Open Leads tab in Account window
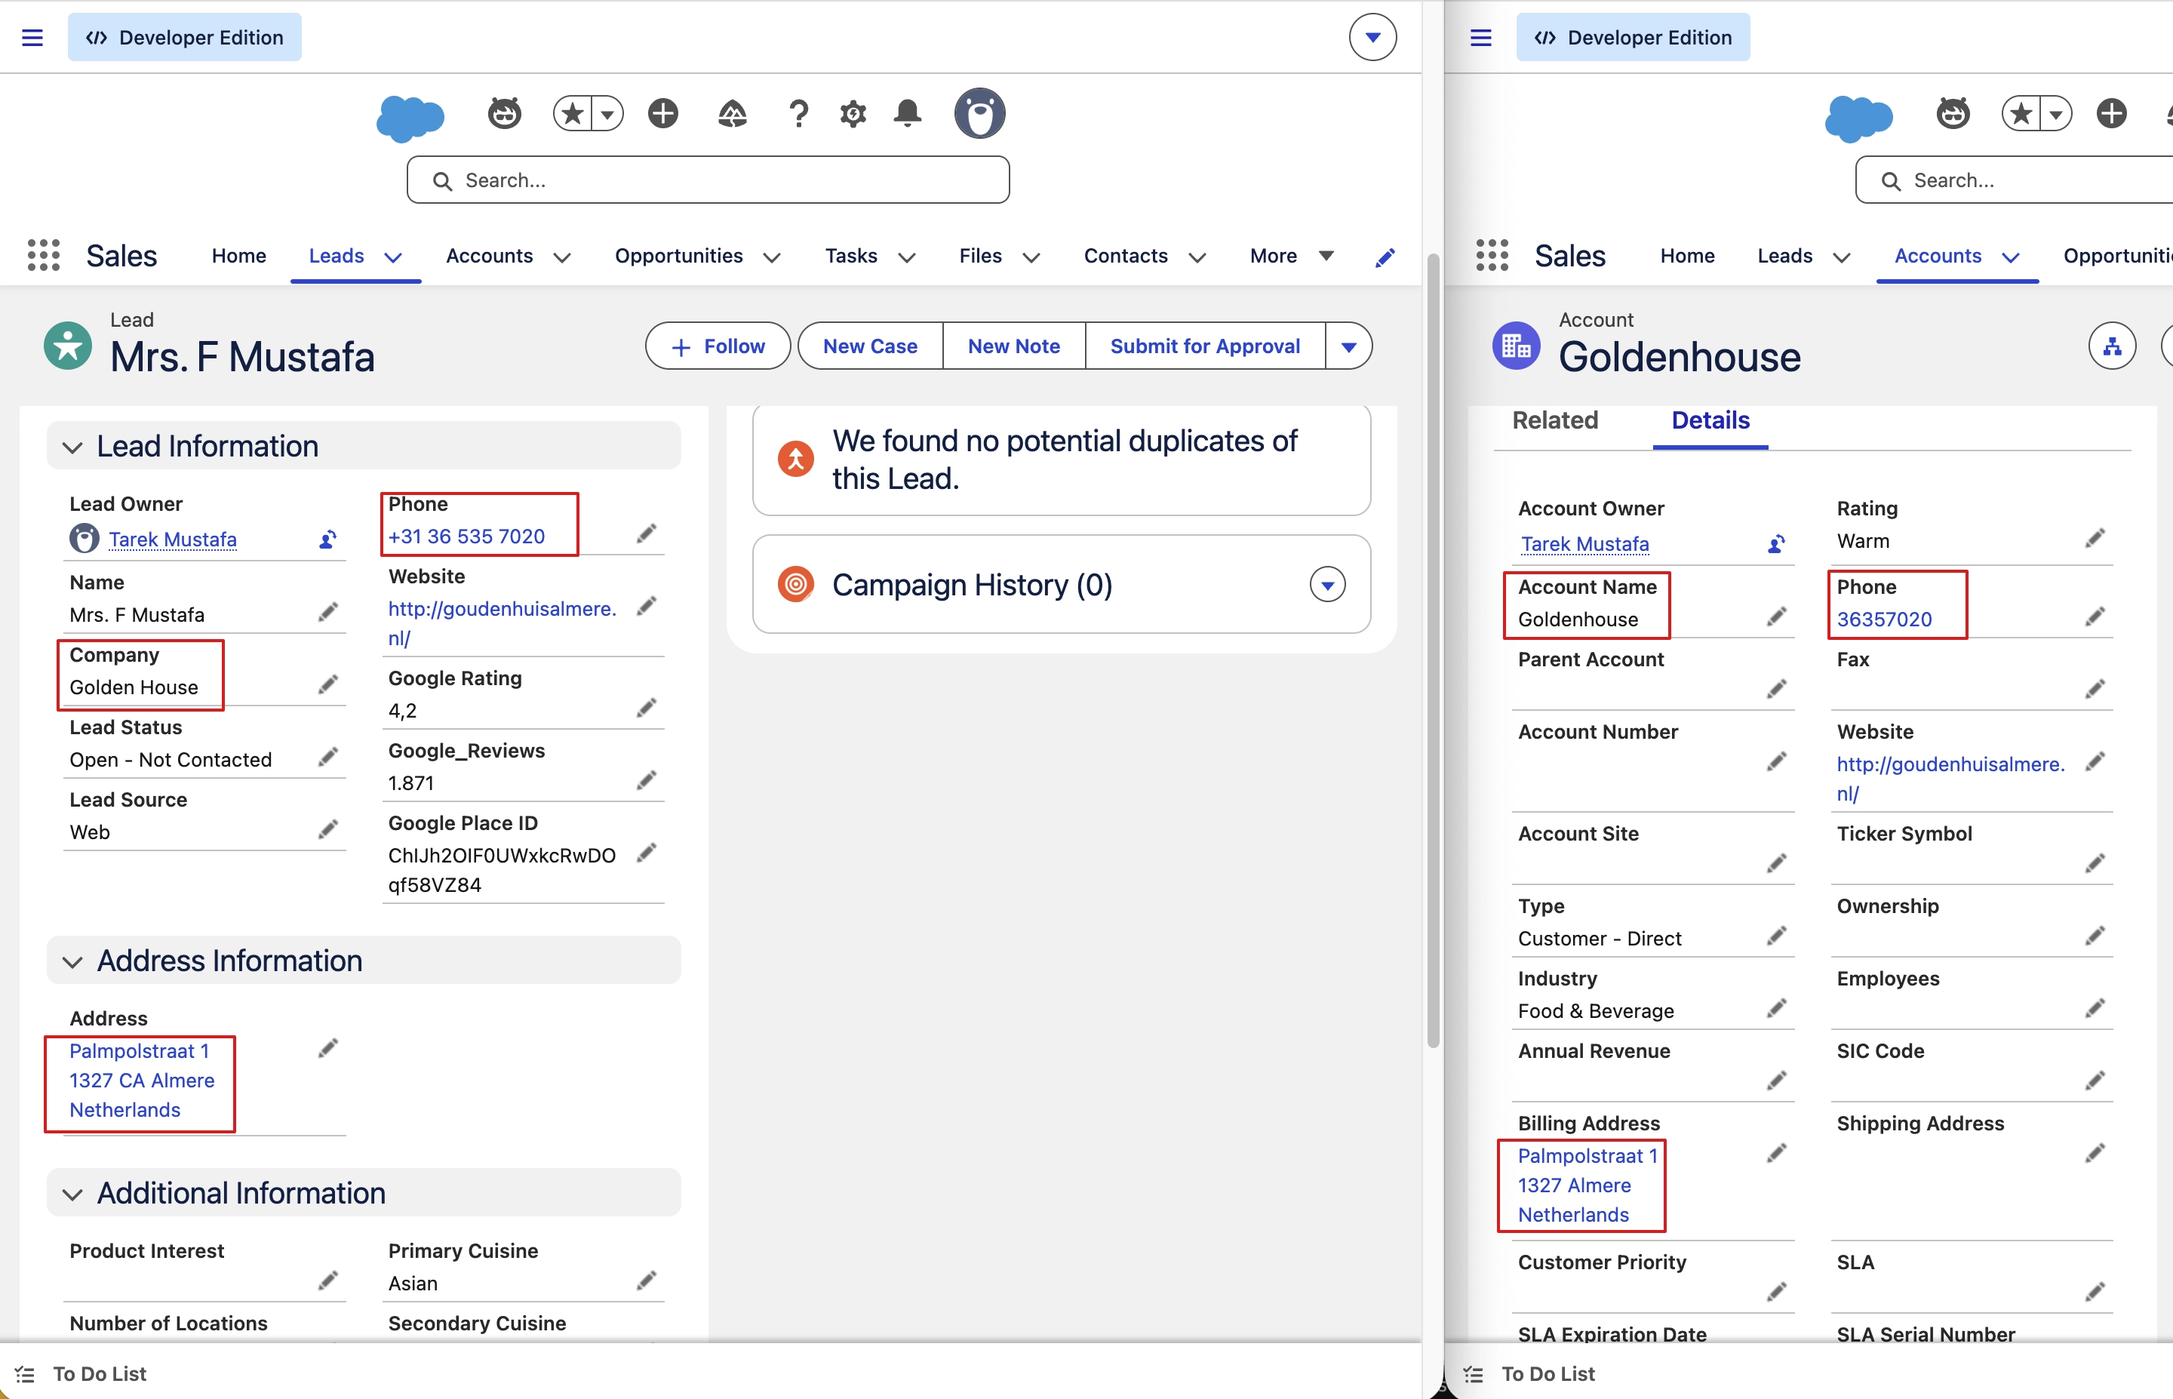Image resolution: width=2173 pixels, height=1399 pixels. point(1784,256)
